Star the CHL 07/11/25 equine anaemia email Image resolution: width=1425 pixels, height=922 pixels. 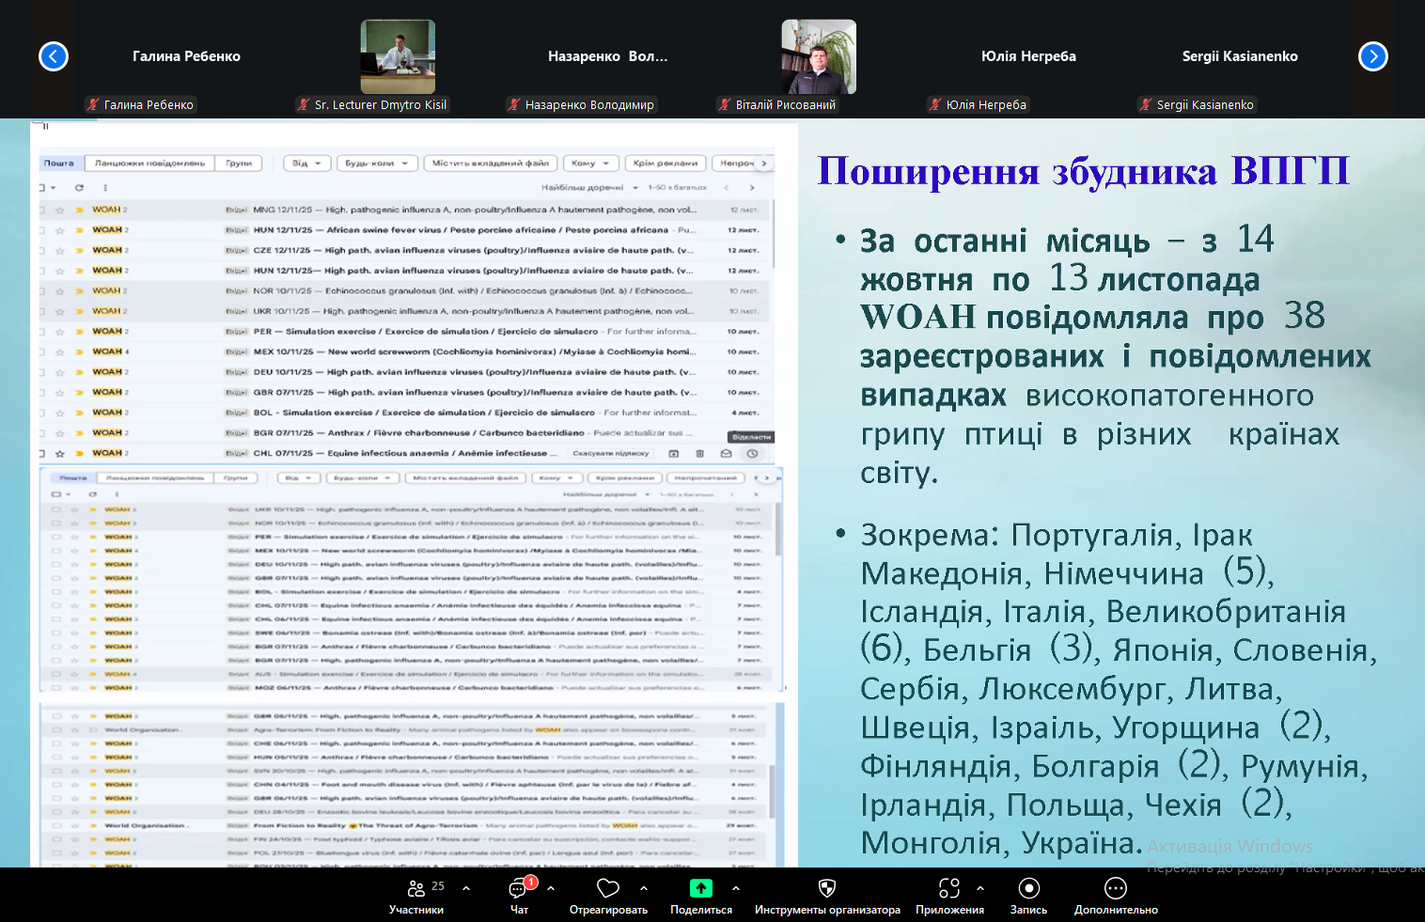click(x=60, y=453)
